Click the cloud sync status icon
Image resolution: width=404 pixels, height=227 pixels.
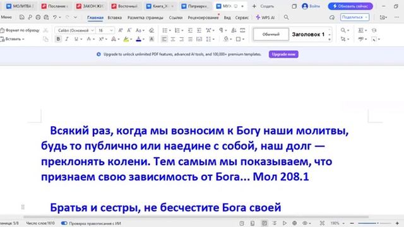pyautogui.click(x=332, y=17)
